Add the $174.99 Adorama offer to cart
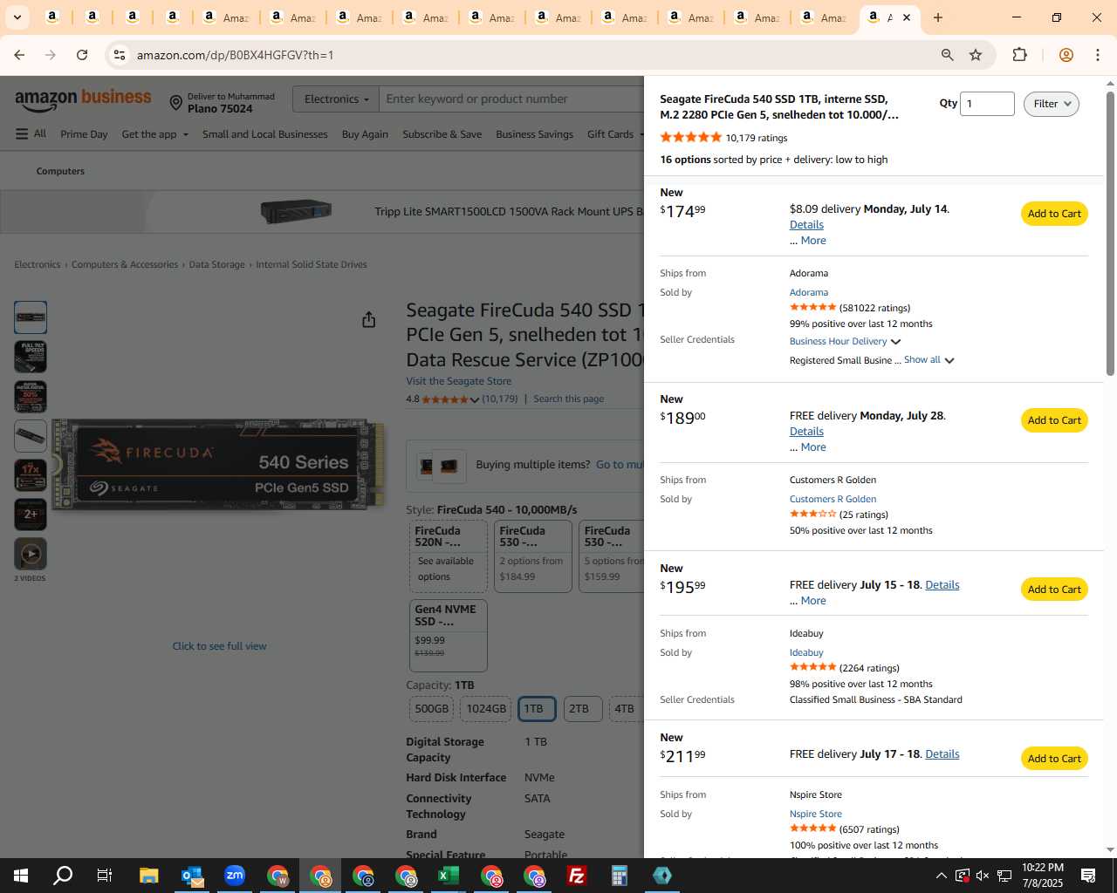 1054,214
